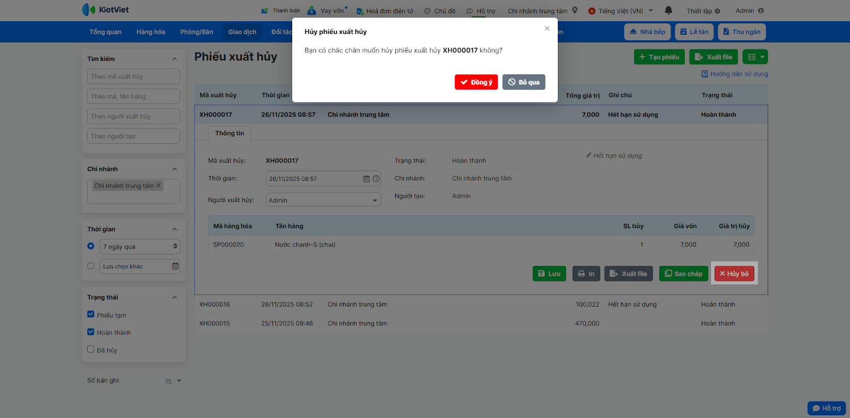This screenshot has width=850, height=418.
Task: Go to the Thu ngân screen
Action: pyautogui.click(x=742, y=32)
